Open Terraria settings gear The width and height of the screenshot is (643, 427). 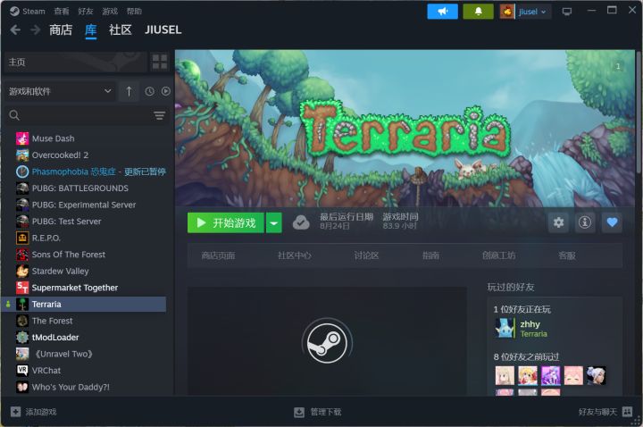[x=558, y=222]
